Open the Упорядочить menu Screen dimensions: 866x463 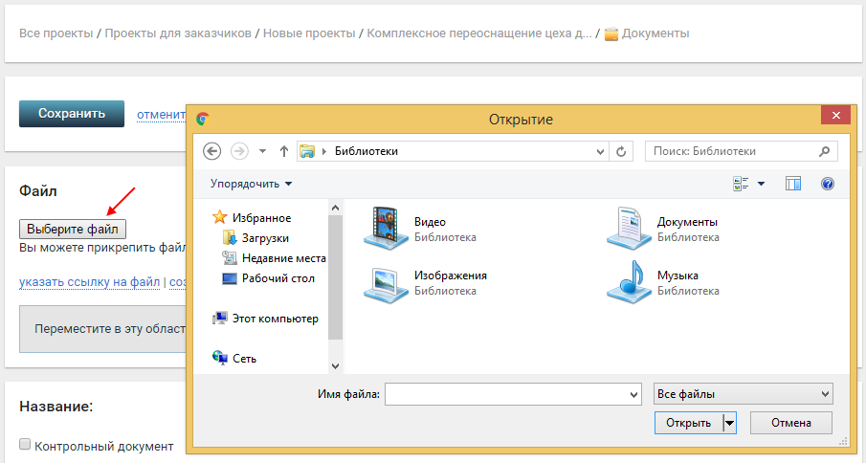tap(251, 184)
